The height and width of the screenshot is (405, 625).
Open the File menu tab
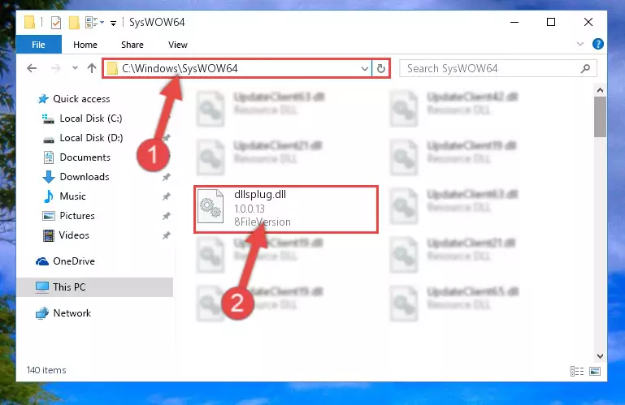pyautogui.click(x=39, y=45)
